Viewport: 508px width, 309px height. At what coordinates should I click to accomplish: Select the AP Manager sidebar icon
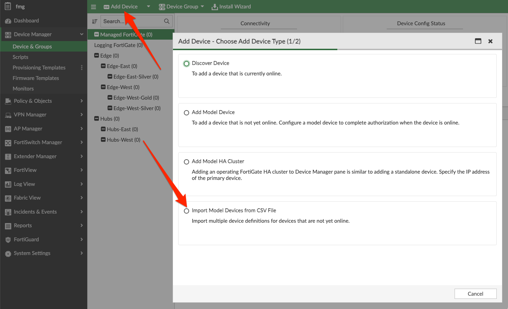8,128
